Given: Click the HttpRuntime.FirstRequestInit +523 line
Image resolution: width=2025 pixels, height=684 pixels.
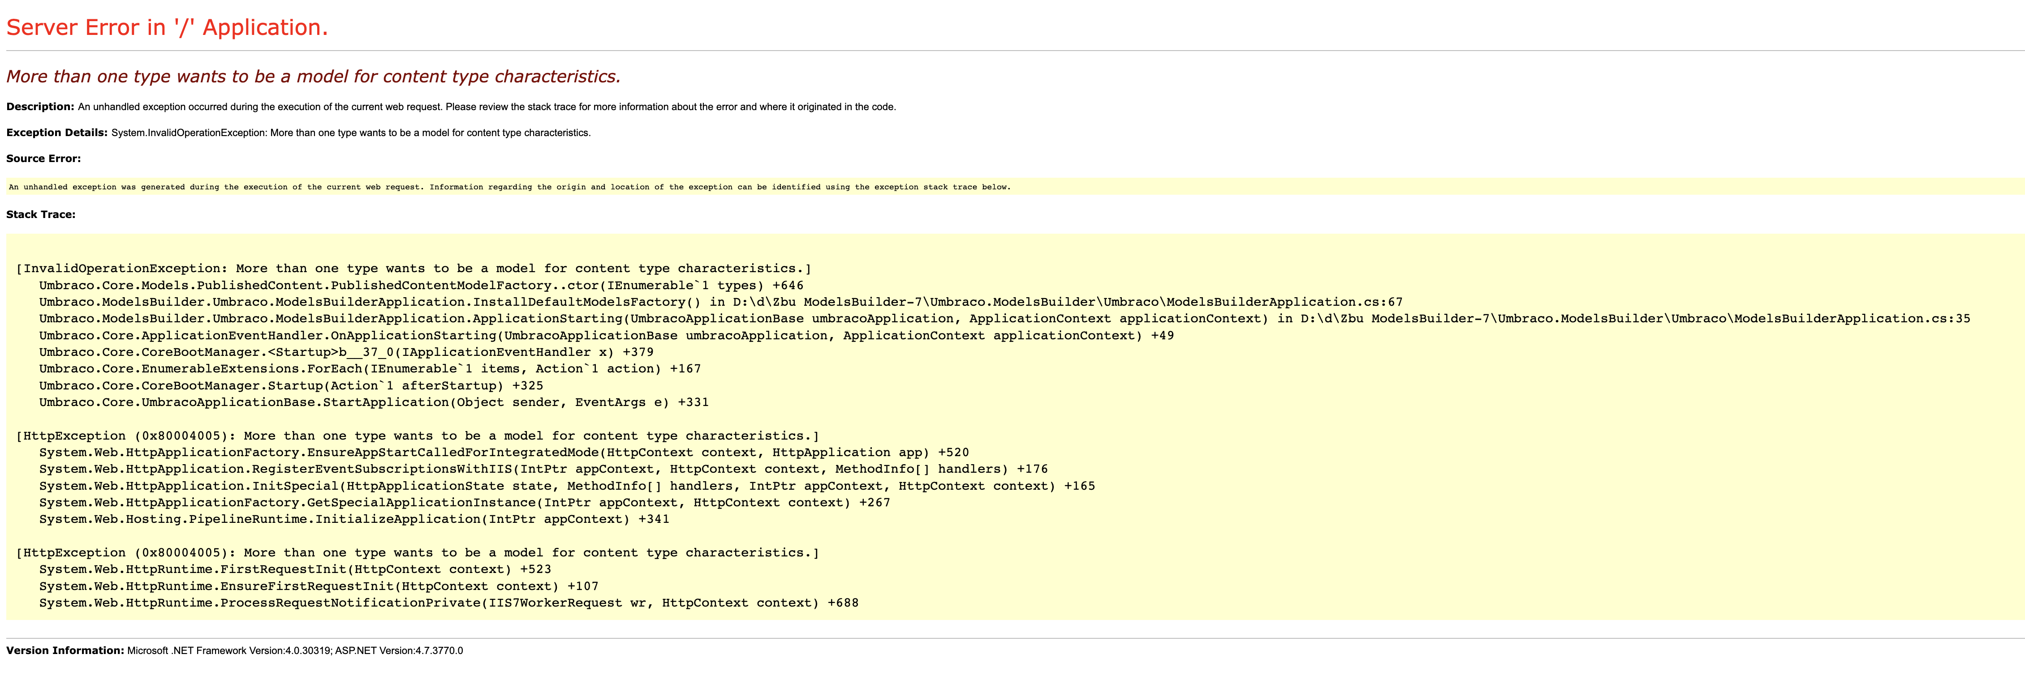Looking at the screenshot, I should click(295, 569).
